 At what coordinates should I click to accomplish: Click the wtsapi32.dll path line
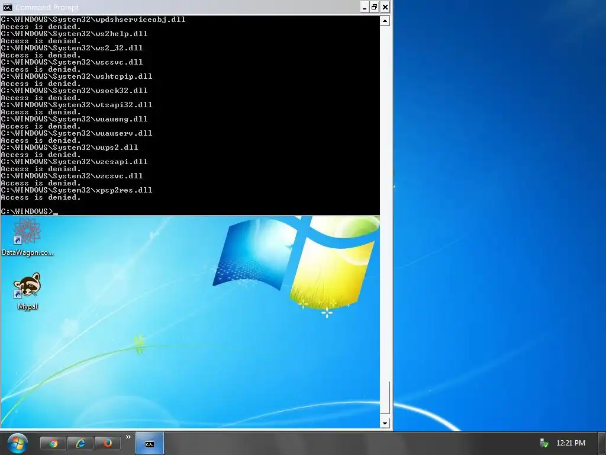(76, 105)
